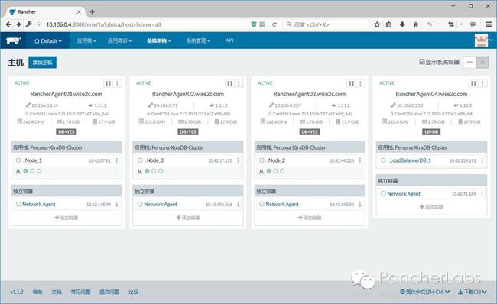This screenshot has height=304, width=497.
Task: Add container on RancherAgent01 host
Action: coord(67,218)
